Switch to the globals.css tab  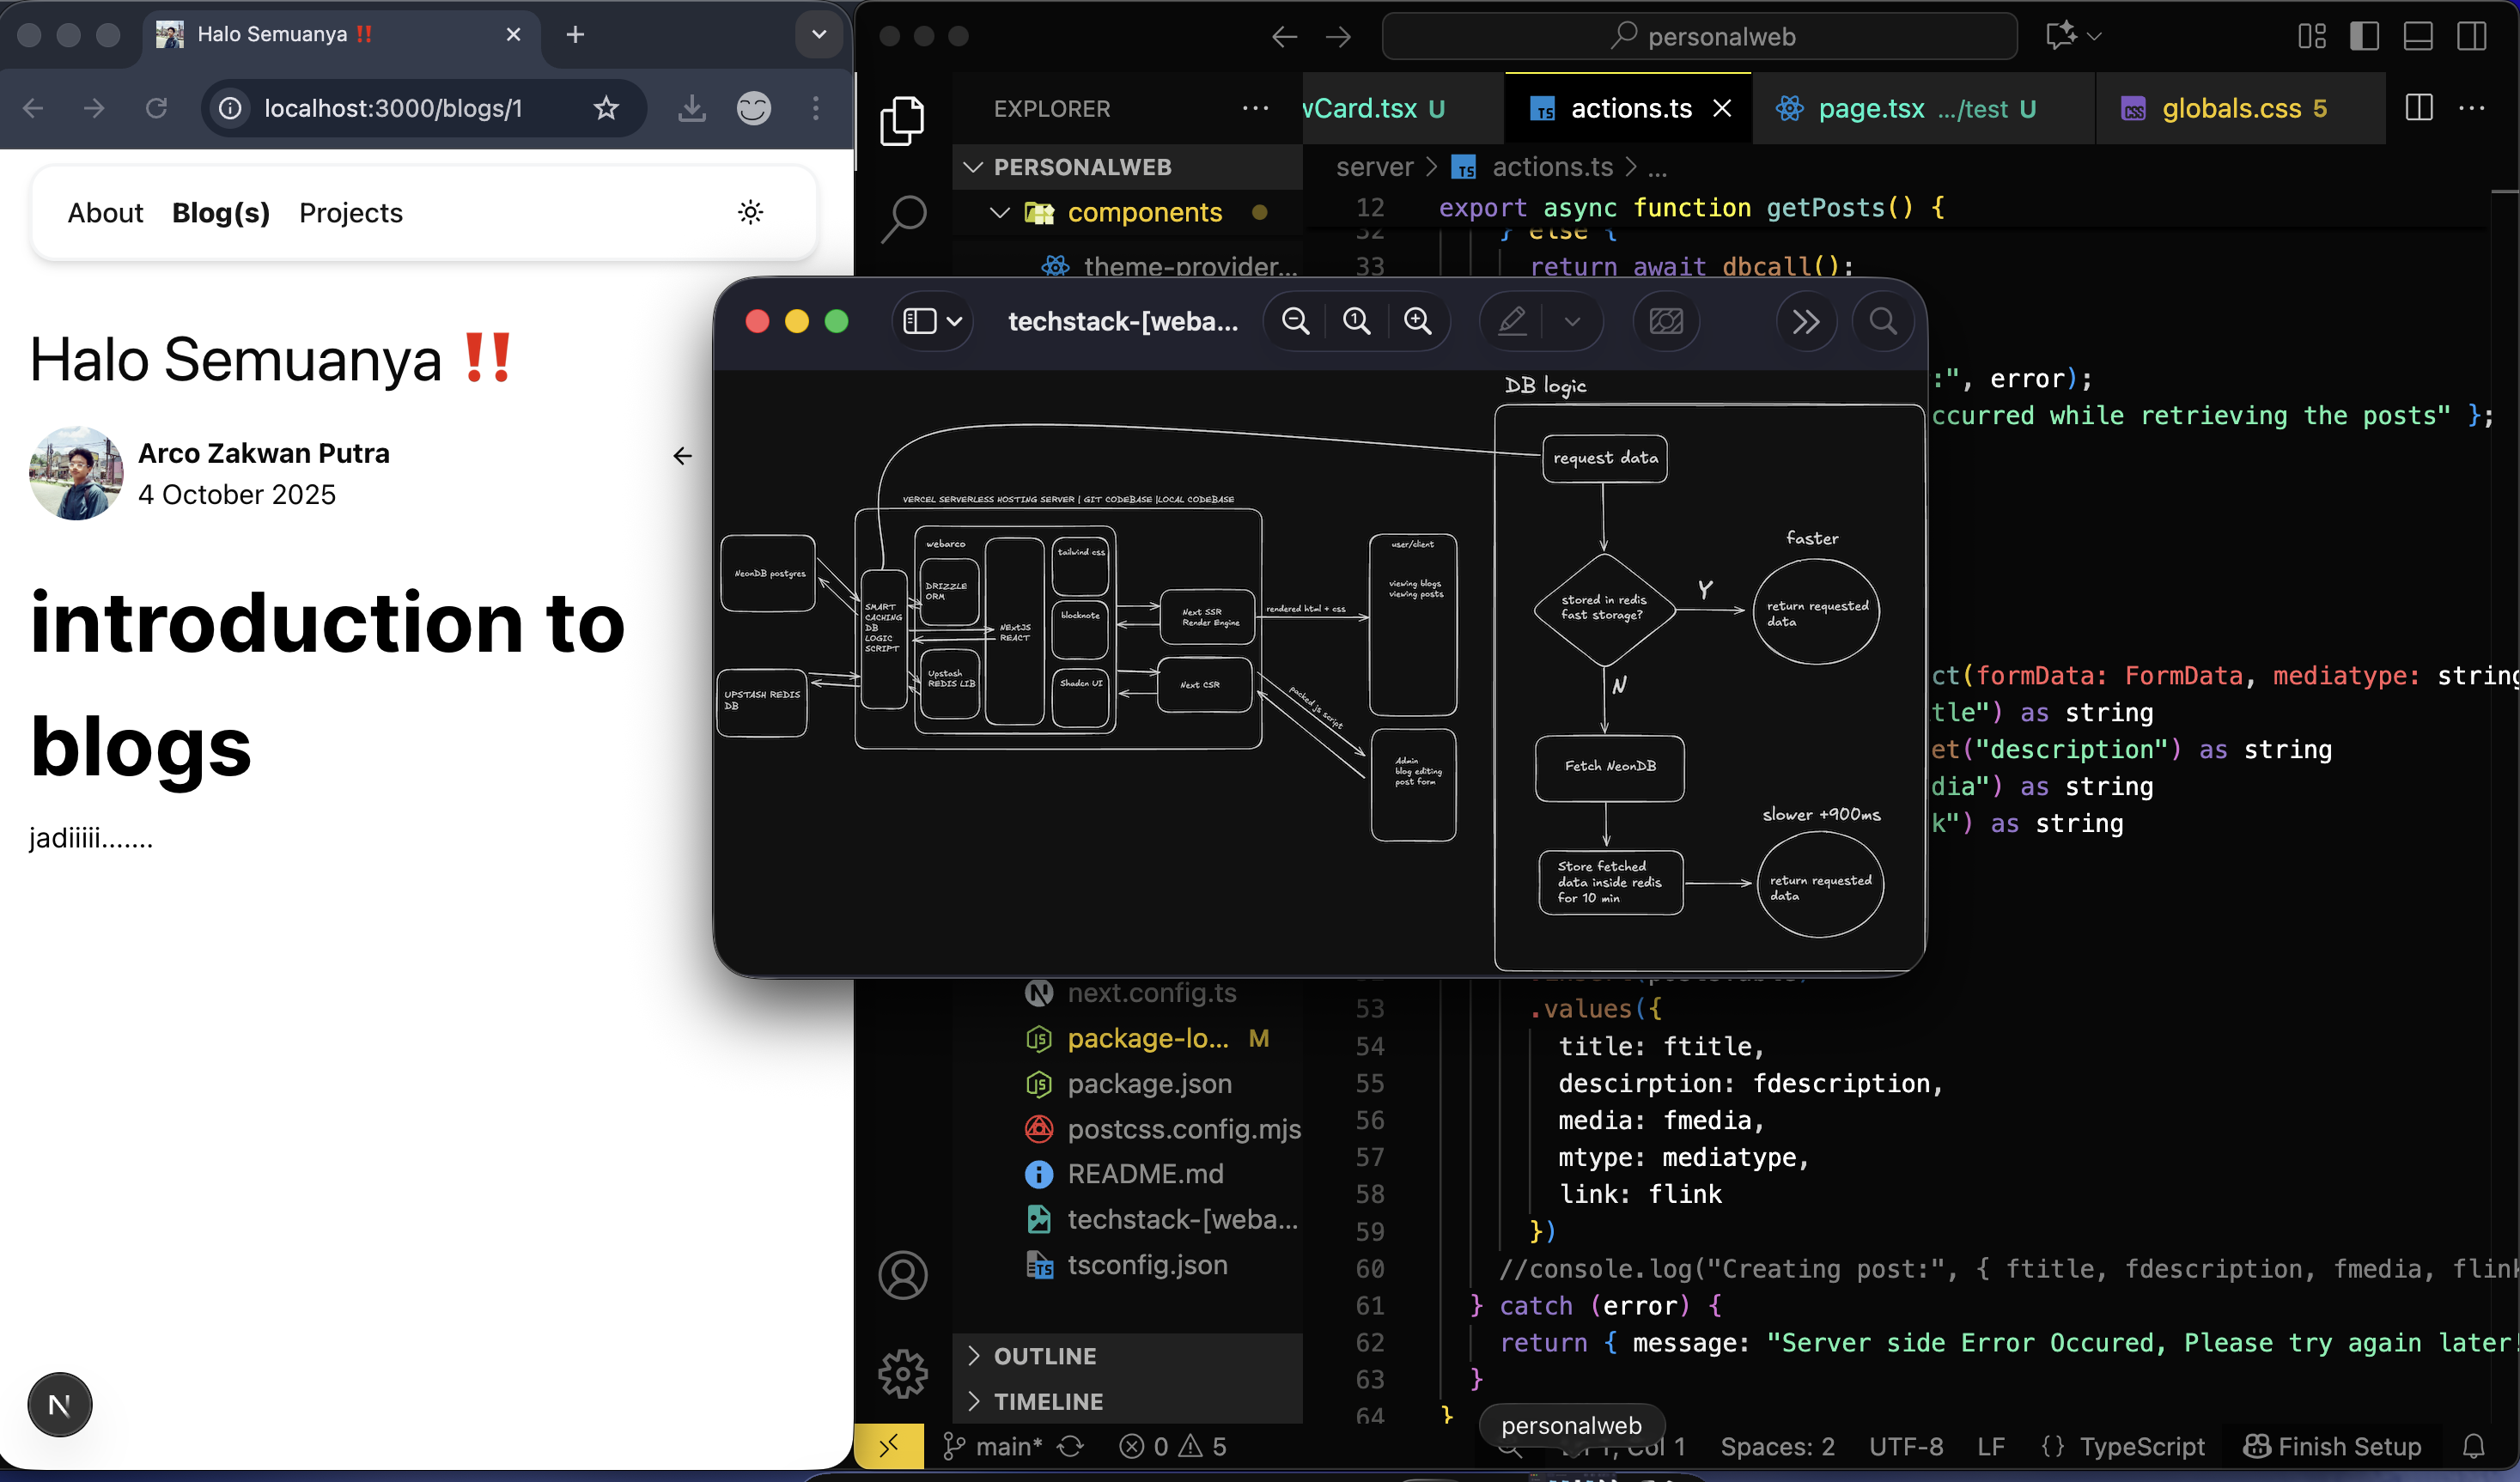click(2231, 108)
